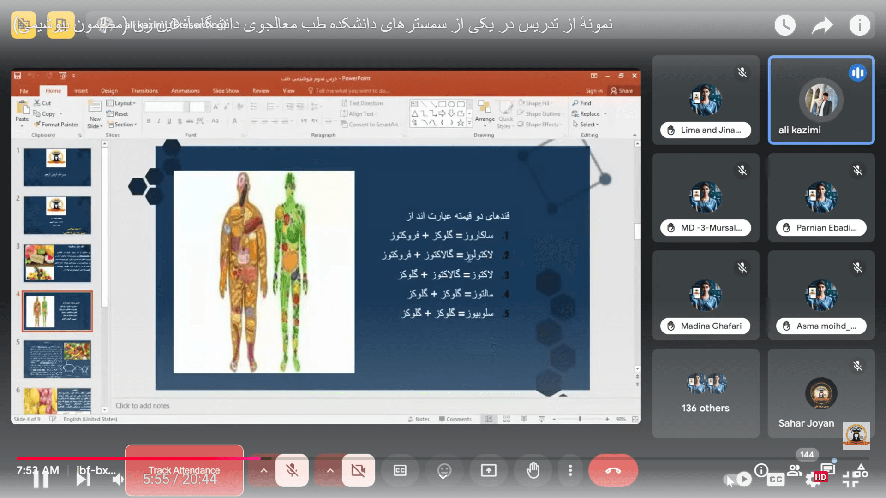Open Present now screen share

488,470
